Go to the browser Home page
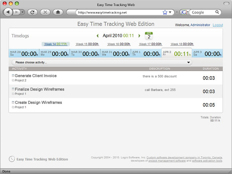 (58, 12)
